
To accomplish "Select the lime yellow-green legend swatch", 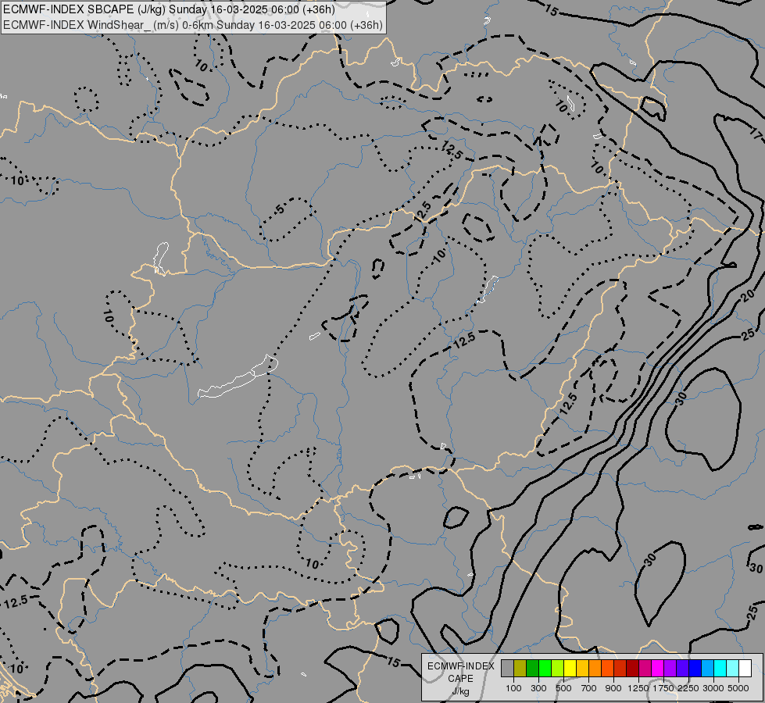I will click(558, 668).
